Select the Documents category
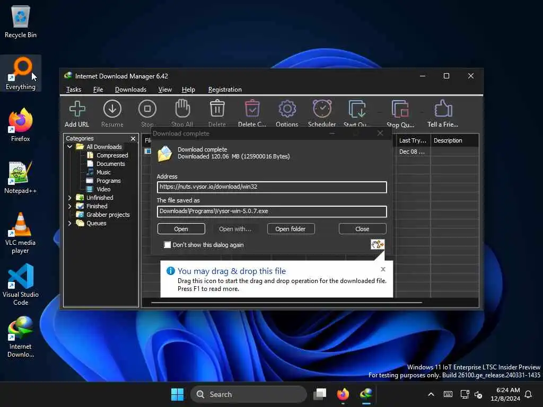This screenshot has width=543, height=407. pos(110,164)
